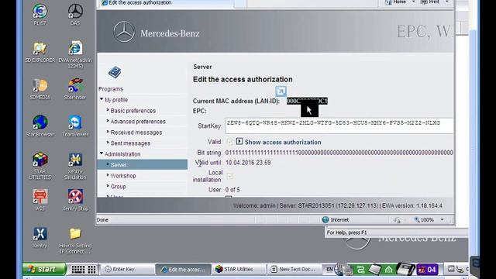This screenshot has width=496, height=279.
Task: Click the blue help book icon
Action: (115, 72)
